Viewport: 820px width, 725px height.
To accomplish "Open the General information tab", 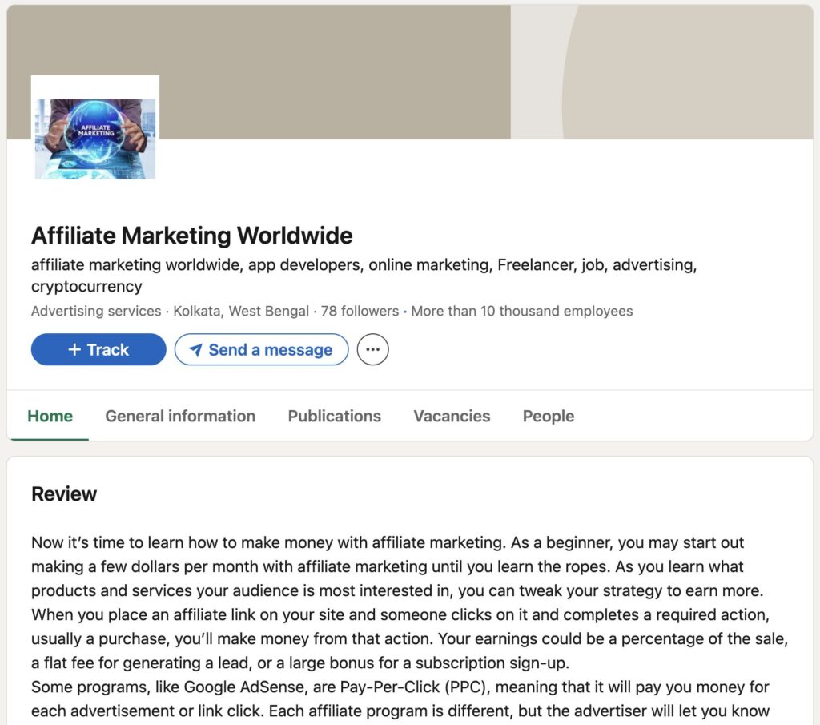I will [x=180, y=416].
